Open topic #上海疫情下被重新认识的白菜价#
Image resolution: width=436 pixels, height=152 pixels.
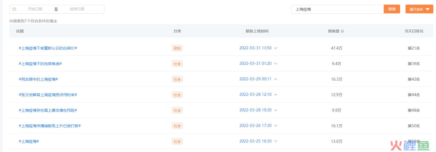pos(48,48)
